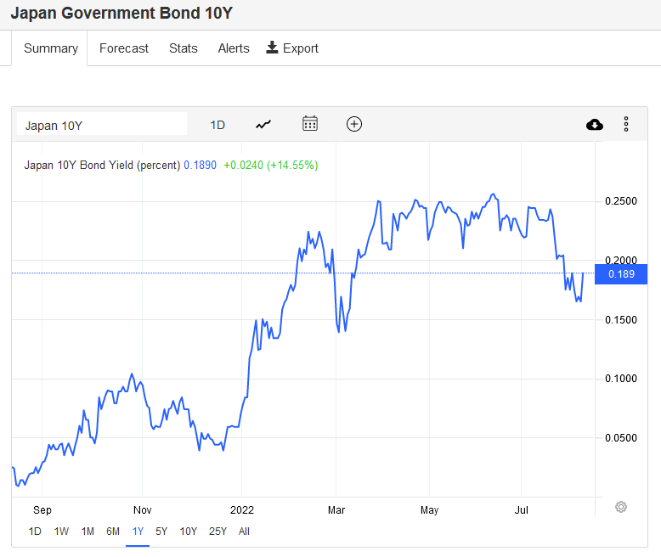Image resolution: width=661 pixels, height=557 pixels.
Task: Click the May axis label
Action: (430, 510)
